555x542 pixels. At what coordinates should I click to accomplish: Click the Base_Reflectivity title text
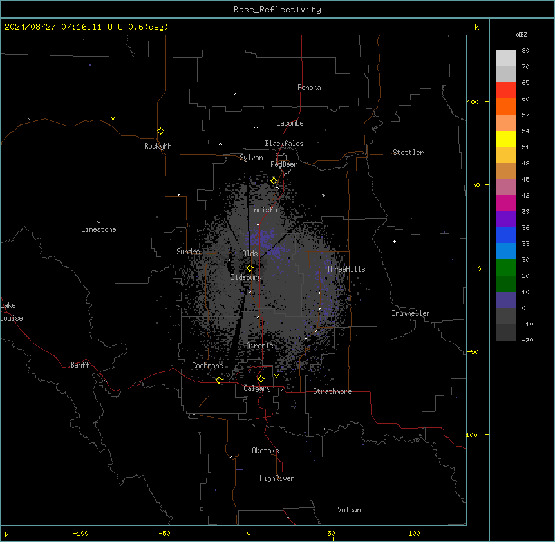pos(277,10)
